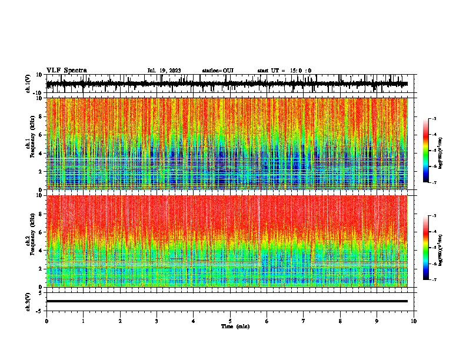Screen dimensions: 466x360
Task: Select the "ch.2 Frequency (kHz)" axis label
Action: click(31, 234)
